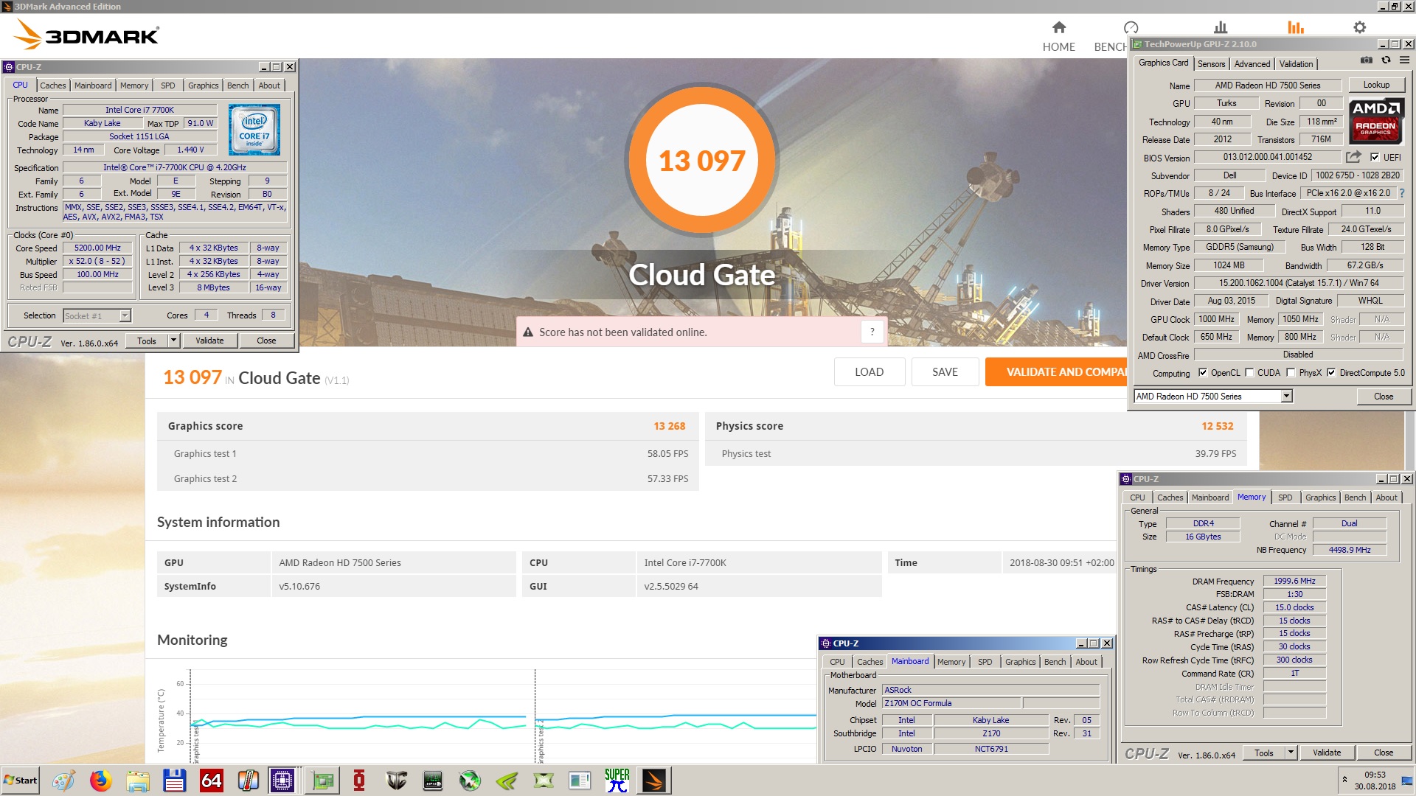The height and width of the screenshot is (796, 1416).
Task: Click the Physics score 12 532 value
Action: tap(1217, 426)
